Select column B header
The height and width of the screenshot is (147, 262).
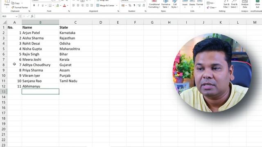pos(40,22)
